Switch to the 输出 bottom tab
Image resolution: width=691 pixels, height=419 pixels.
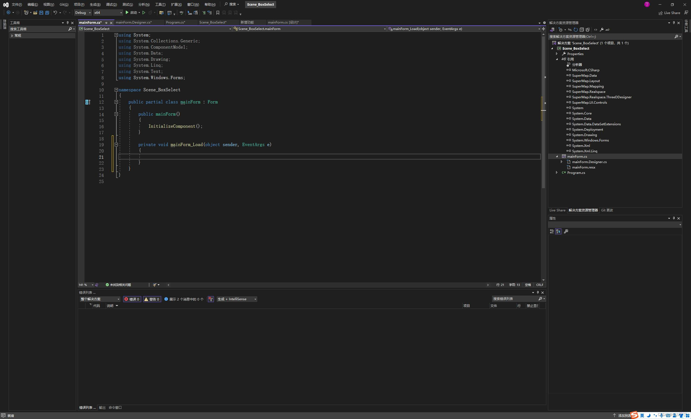click(102, 408)
